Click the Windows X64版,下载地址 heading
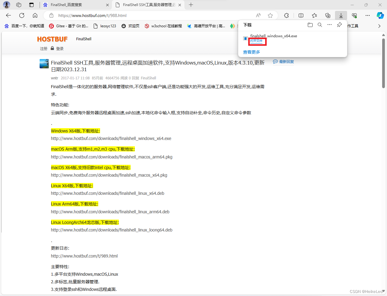 (x=76, y=131)
